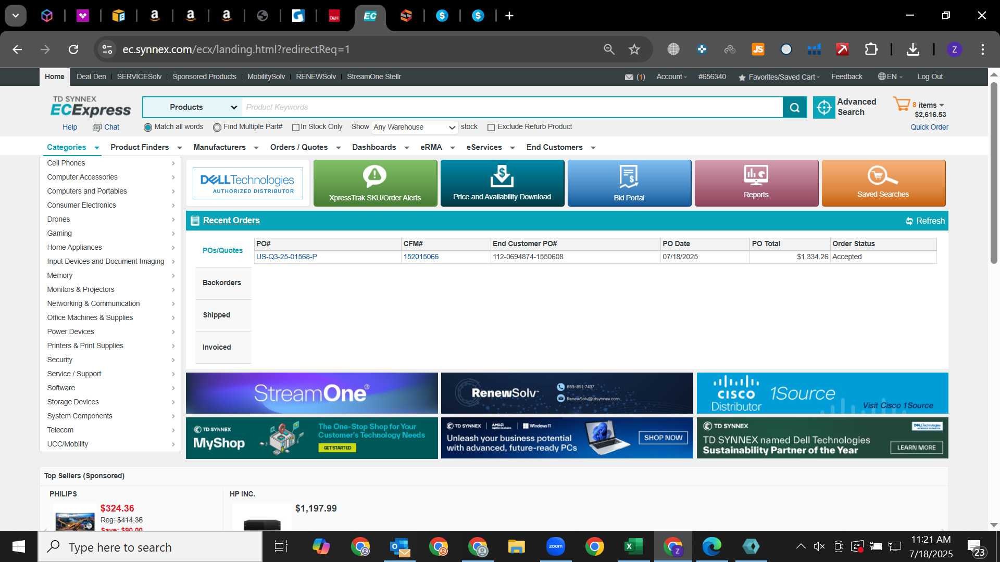Open the messages envelope icon

[x=629, y=77]
